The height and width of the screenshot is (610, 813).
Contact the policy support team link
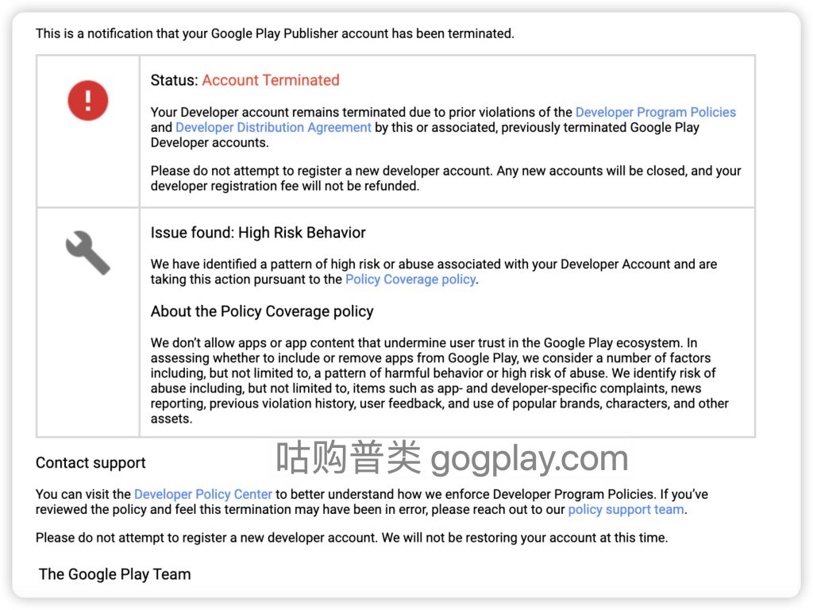626,509
